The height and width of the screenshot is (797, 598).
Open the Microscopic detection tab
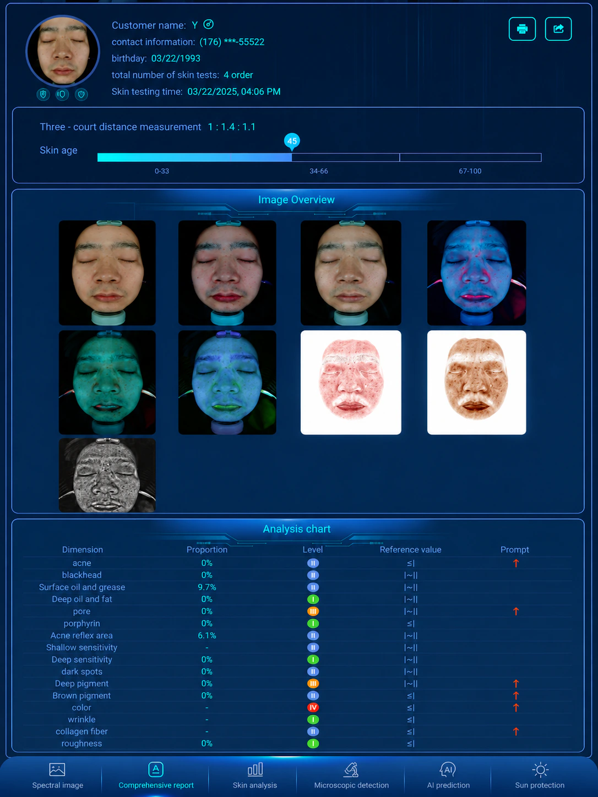pos(351,776)
